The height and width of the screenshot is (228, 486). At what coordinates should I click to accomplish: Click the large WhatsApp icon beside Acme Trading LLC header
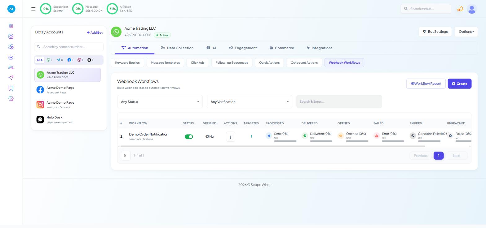[116, 32]
